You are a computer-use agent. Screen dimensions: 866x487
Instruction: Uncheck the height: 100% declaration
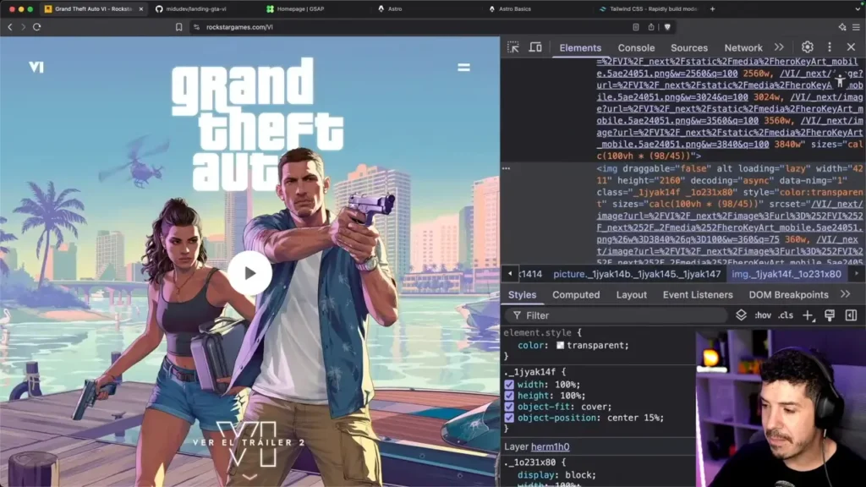(508, 396)
